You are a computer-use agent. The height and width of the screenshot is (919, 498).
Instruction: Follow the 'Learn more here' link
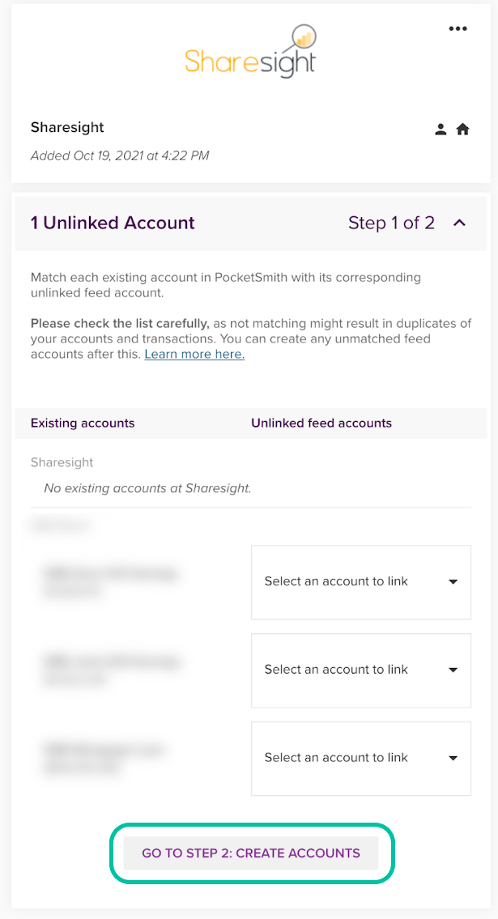click(x=194, y=354)
